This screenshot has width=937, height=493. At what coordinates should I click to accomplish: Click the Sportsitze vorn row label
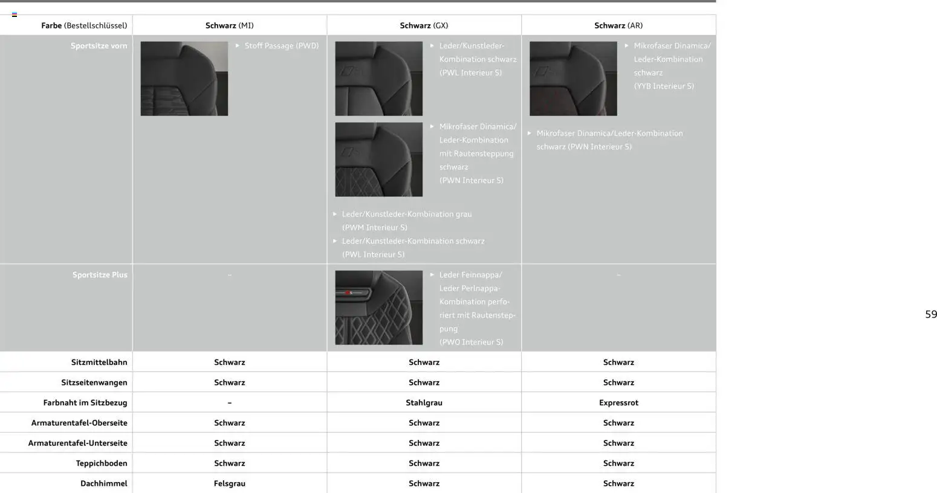pyautogui.click(x=99, y=46)
